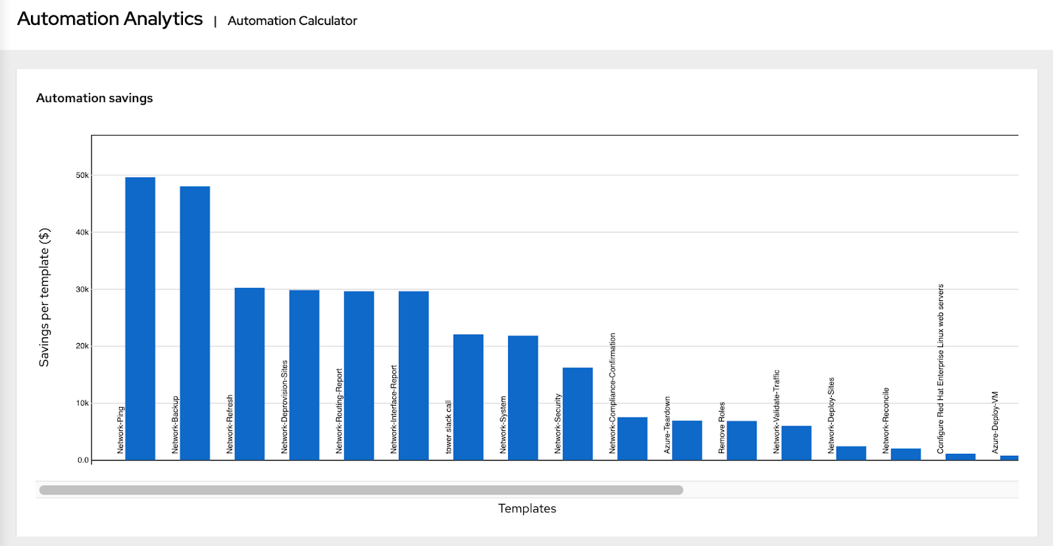Click the Automation Analytics heading
Image resolution: width=1053 pixels, height=546 pixels.
click(110, 19)
